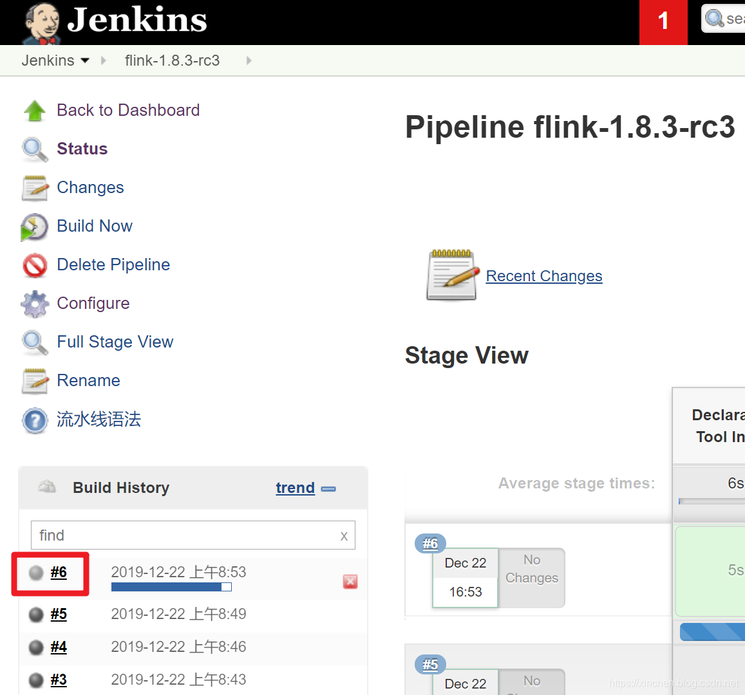Click the Stage View heading
This screenshot has height=695, width=745.
467,356
